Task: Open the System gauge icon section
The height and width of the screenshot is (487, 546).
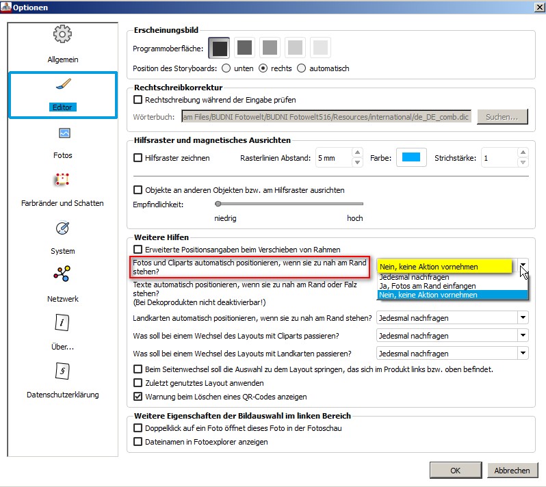Action: point(62,228)
